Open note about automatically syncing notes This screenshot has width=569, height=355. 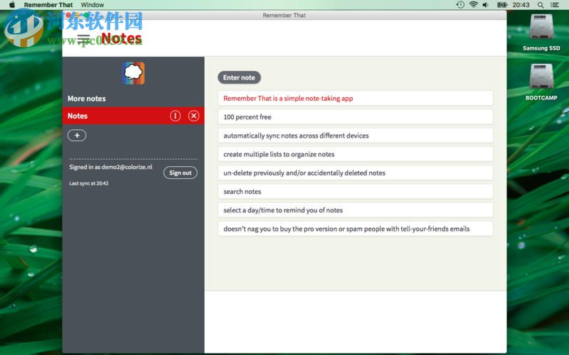point(355,136)
